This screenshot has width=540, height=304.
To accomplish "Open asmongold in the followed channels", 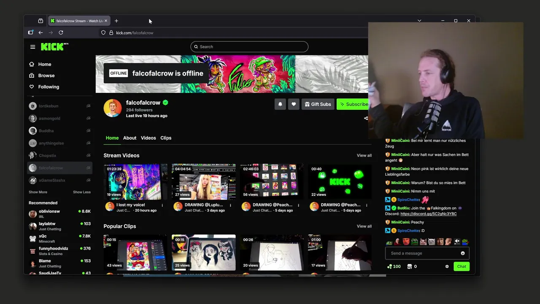I will click(x=59, y=119).
